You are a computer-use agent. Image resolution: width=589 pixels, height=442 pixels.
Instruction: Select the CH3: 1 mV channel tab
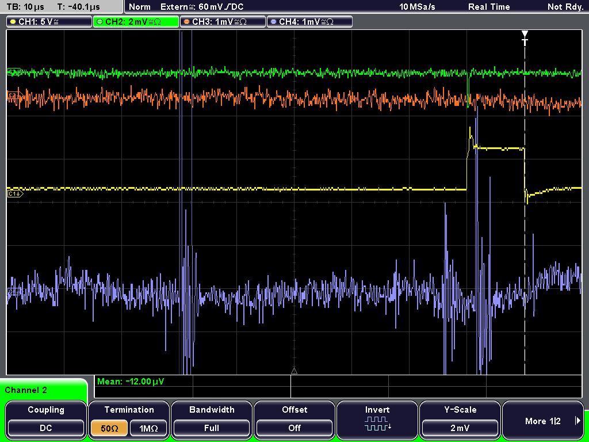[223, 22]
